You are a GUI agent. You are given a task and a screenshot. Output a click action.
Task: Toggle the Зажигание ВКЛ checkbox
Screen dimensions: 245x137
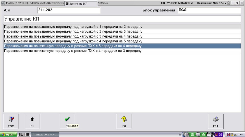click(x=67, y=4)
